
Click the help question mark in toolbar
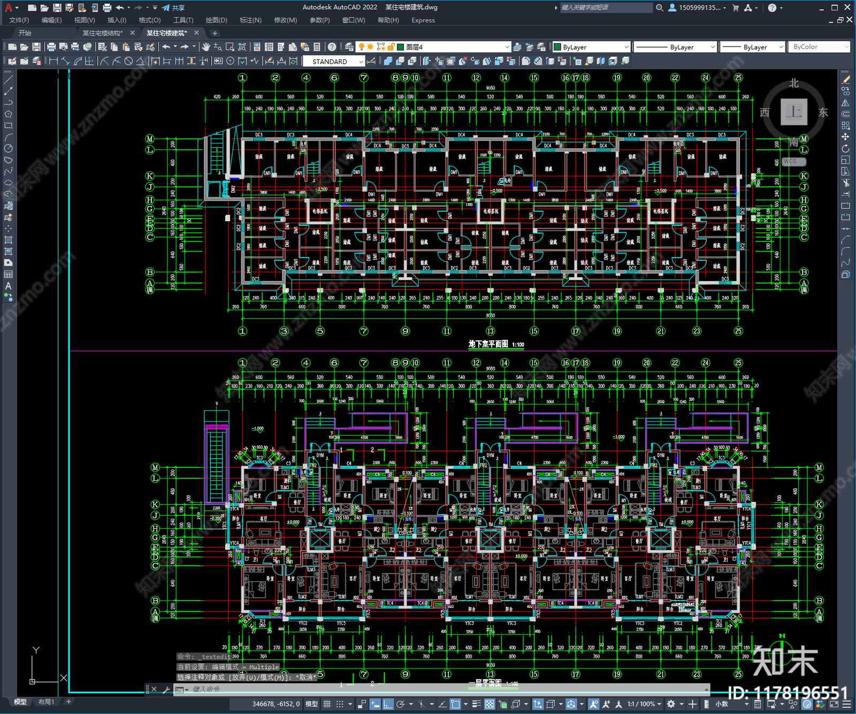(x=332, y=47)
